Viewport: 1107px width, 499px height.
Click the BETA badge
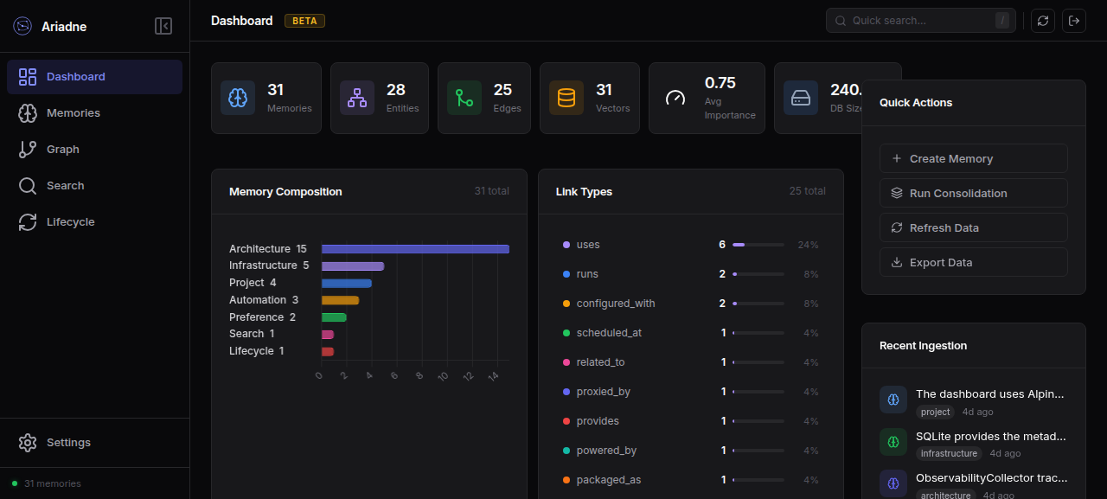[x=304, y=21]
